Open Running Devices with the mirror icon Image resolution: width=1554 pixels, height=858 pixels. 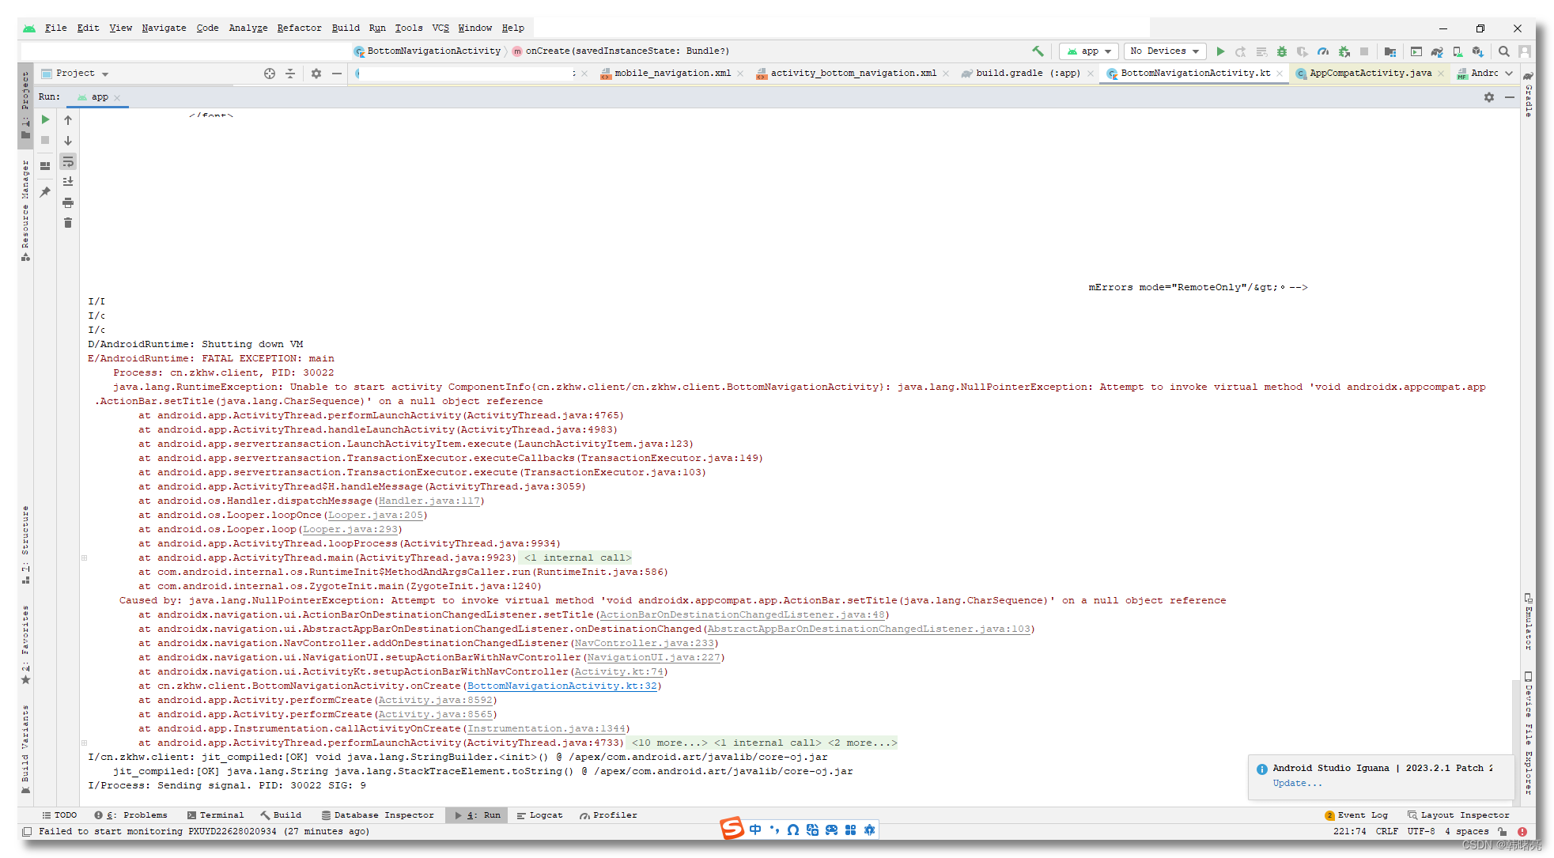pos(1416,51)
